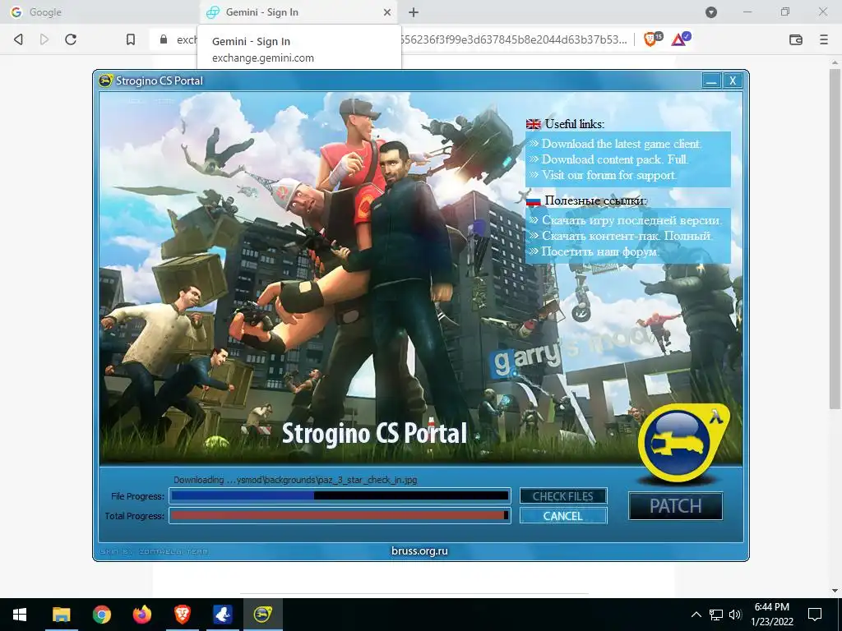Click the Russian flag icon

click(533, 201)
